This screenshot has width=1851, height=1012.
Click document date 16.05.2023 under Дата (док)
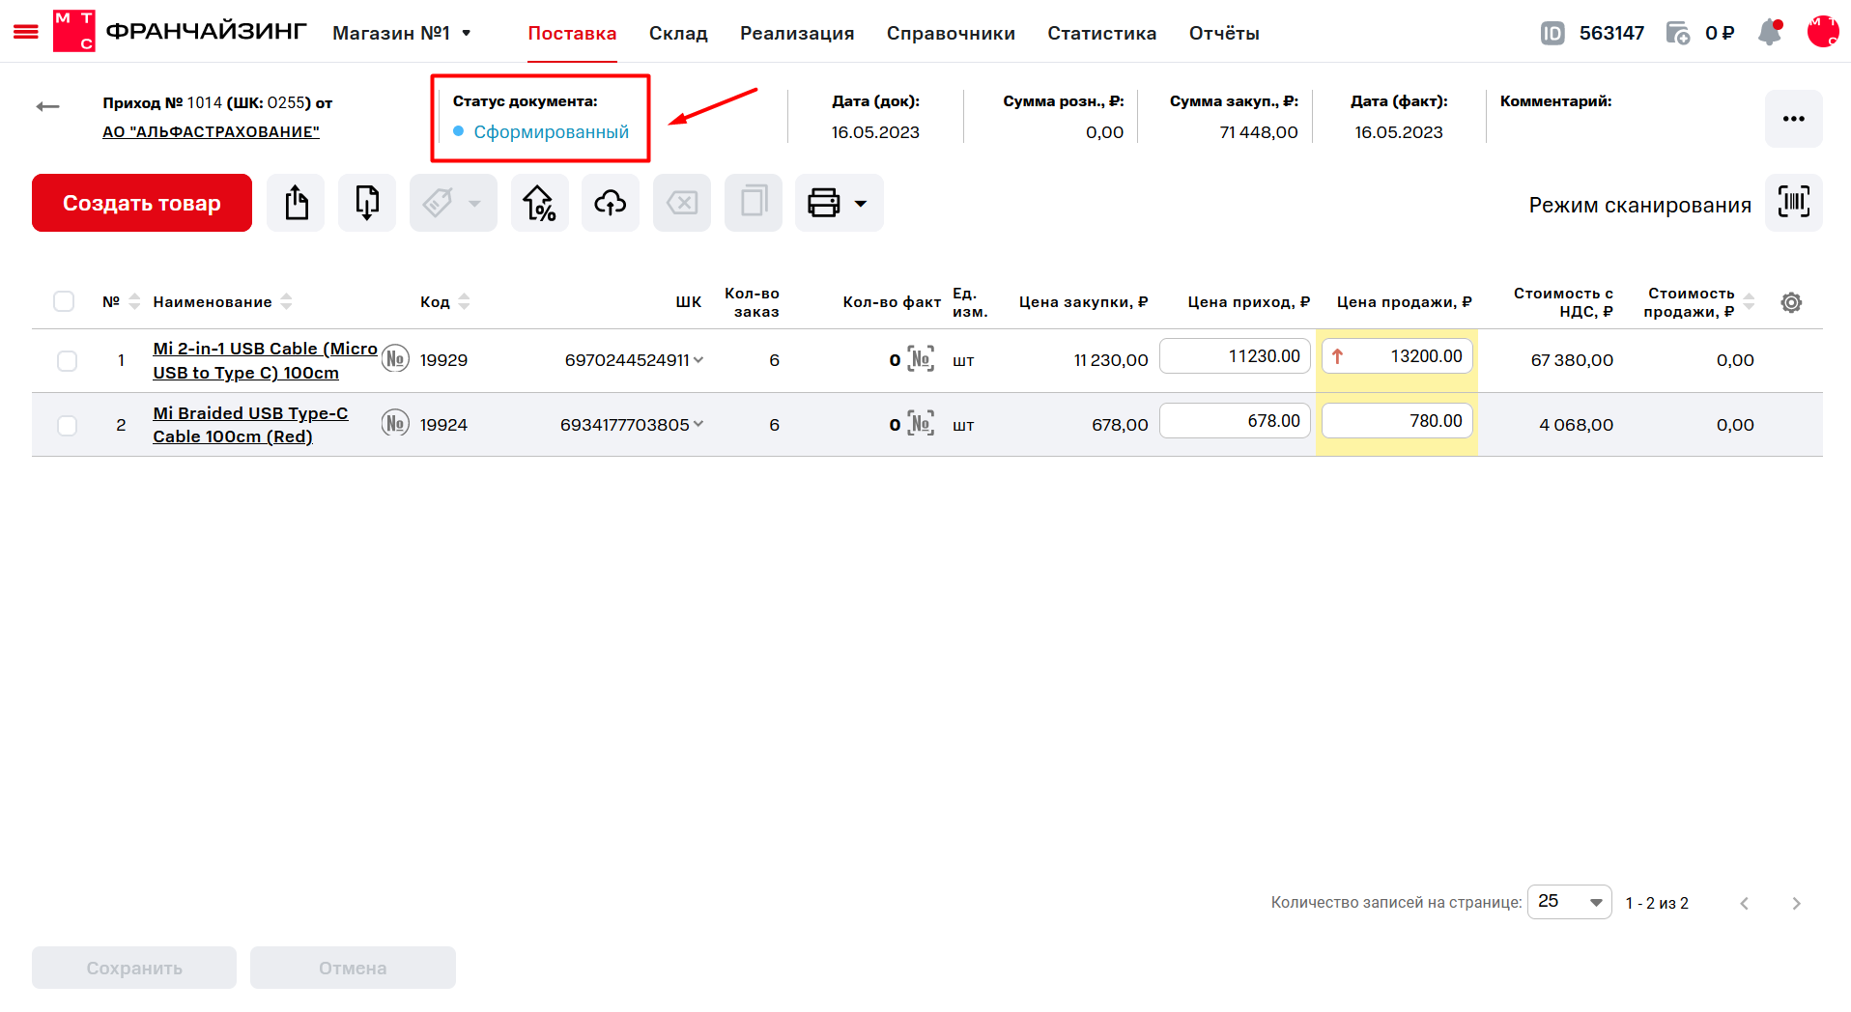[875, 132]
